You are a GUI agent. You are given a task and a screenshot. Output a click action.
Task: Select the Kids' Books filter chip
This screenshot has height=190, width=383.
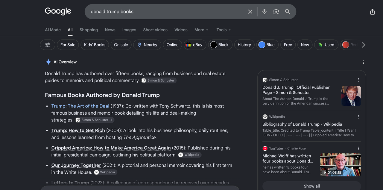[95, 45]
